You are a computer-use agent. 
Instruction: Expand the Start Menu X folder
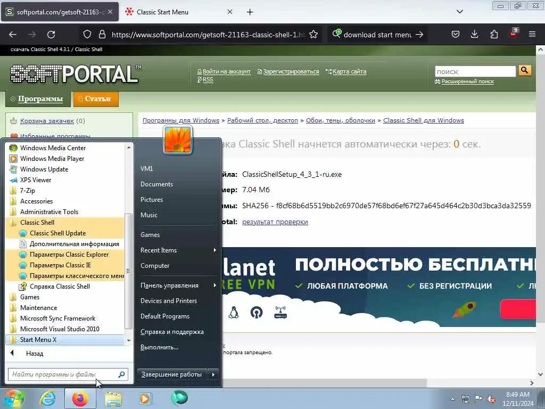click(x=65, y=340)
